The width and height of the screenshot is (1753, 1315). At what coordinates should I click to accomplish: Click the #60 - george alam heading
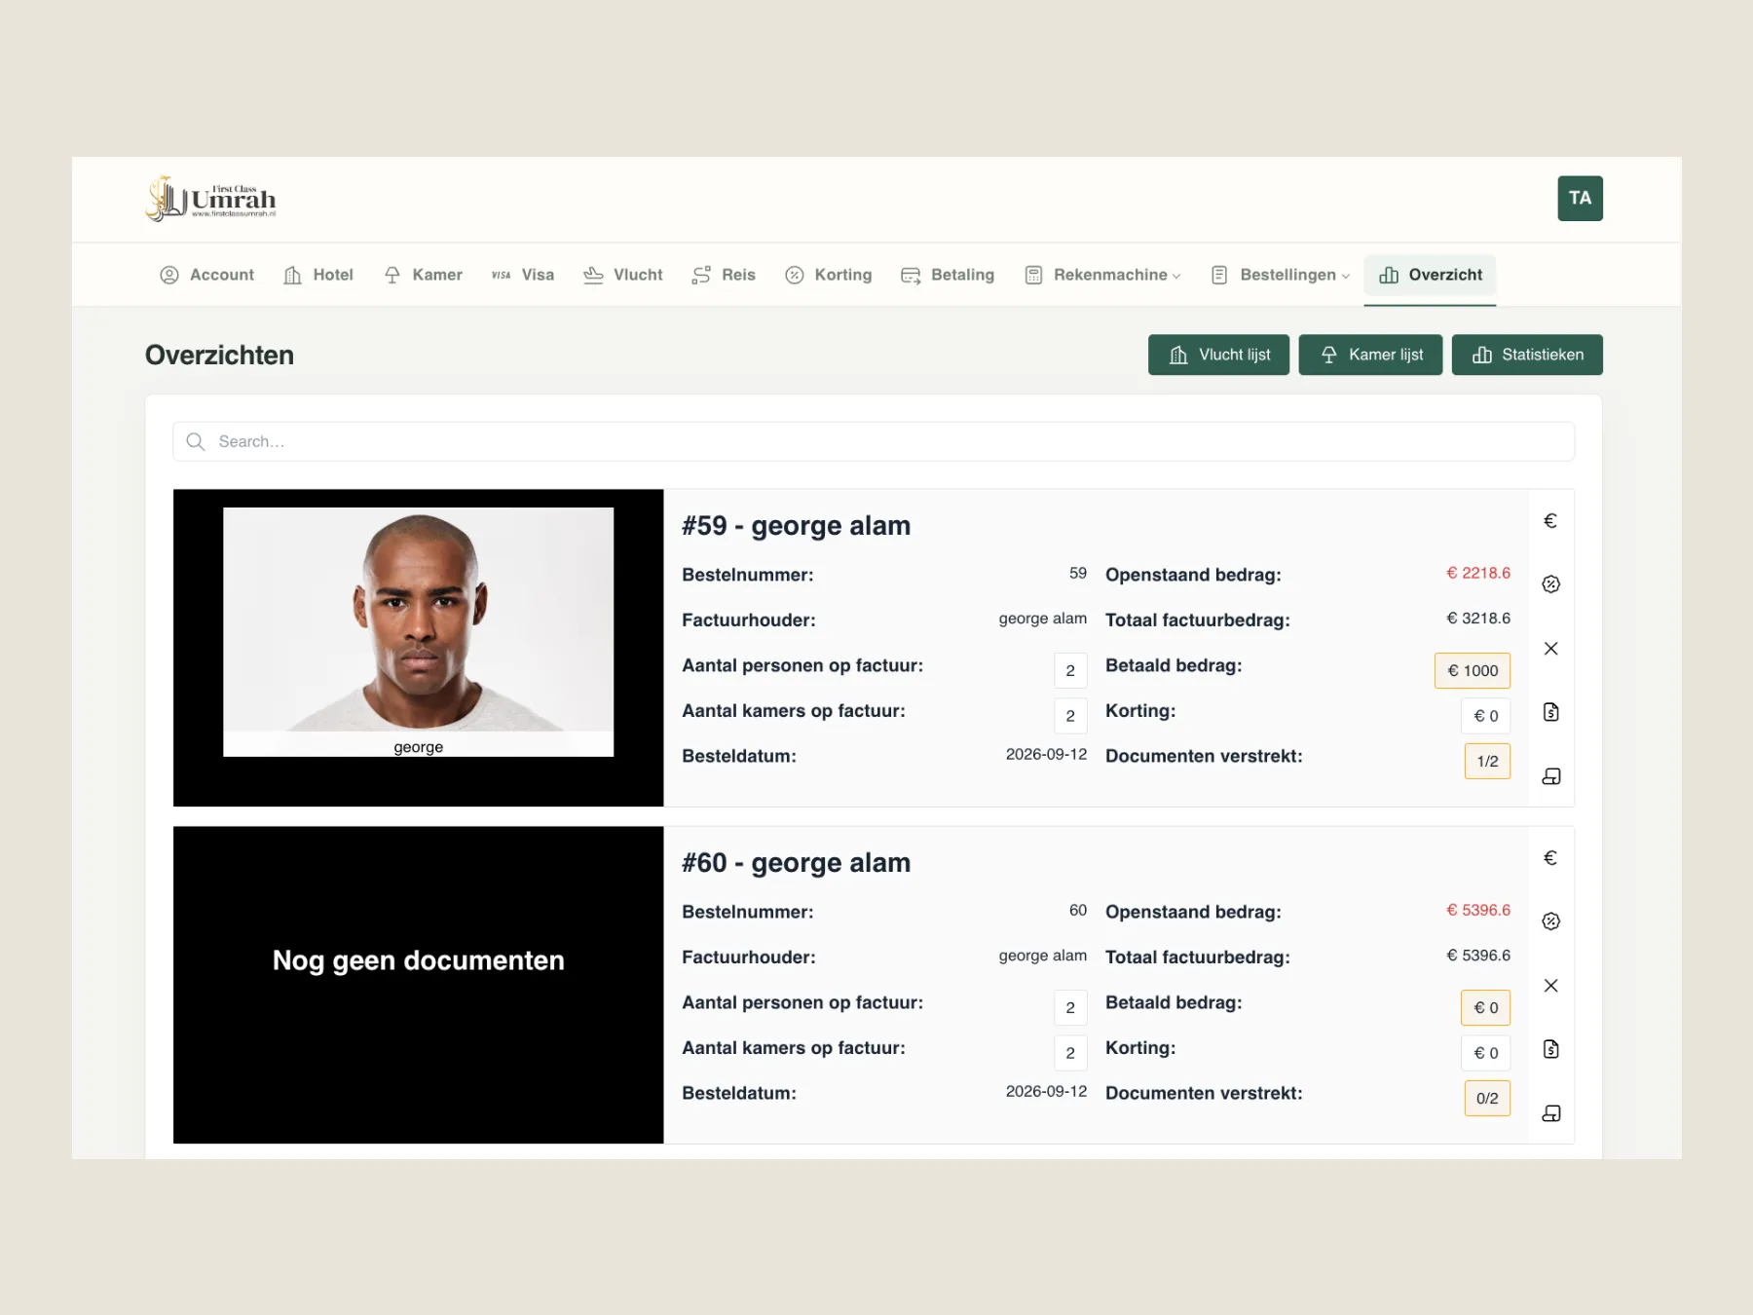coord(797,863)
